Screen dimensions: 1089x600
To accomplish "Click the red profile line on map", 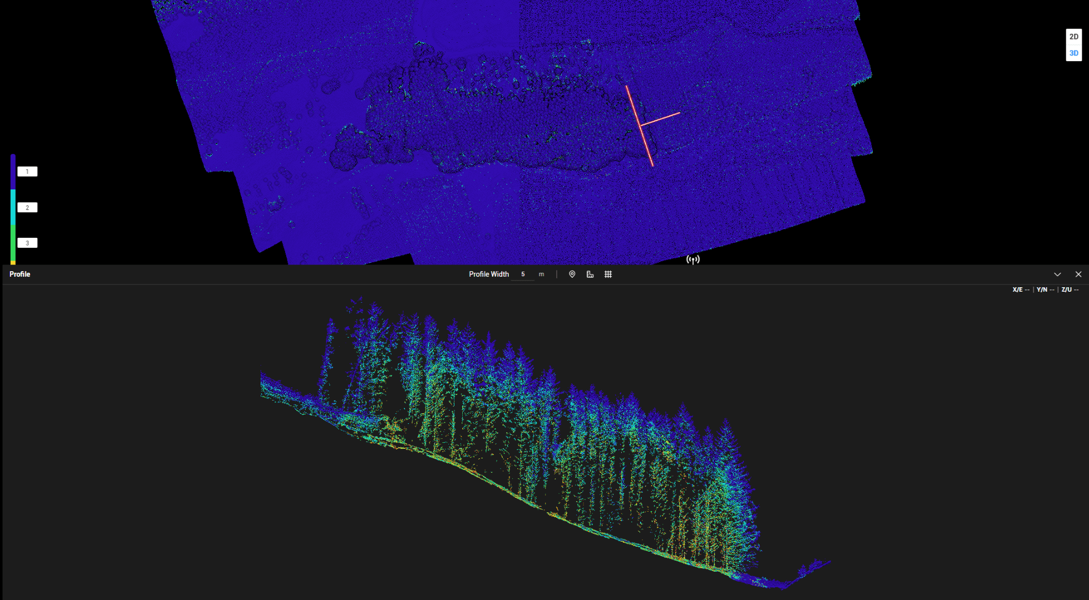I will point(634,108).
